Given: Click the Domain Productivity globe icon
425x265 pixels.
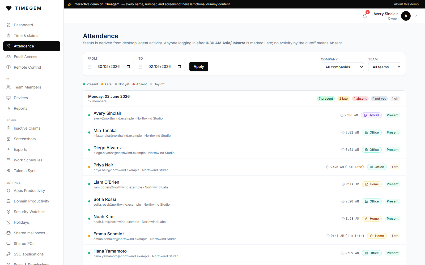Looking at the screenshot, I should (8, 201).
